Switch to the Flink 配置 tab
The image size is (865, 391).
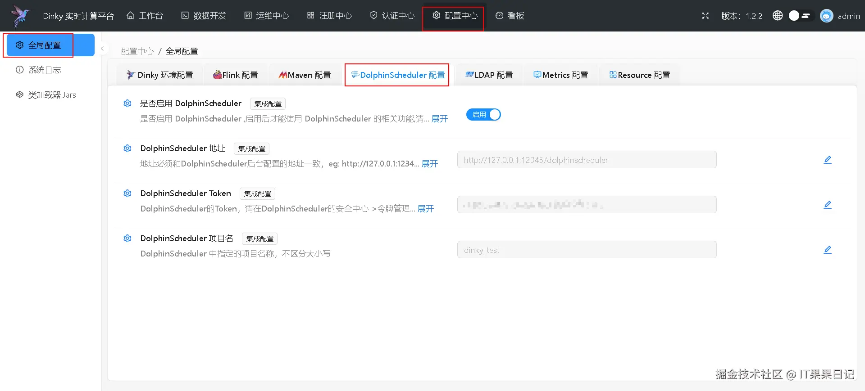pos(236,75)
